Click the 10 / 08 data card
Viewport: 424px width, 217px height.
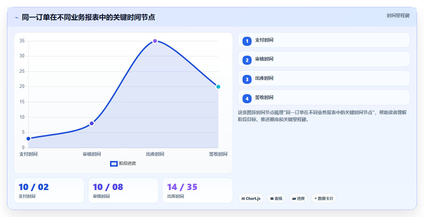point(123,190)
